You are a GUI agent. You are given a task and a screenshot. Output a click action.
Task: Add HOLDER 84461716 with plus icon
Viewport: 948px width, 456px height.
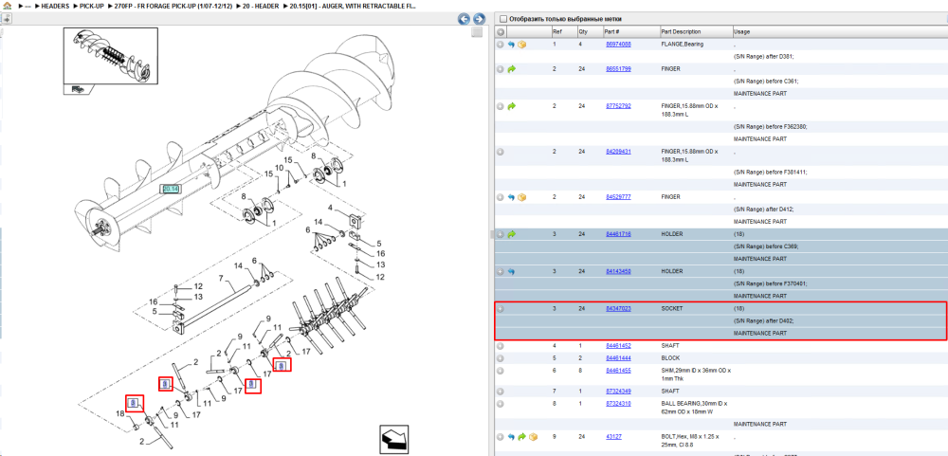[x=500, y=234]
